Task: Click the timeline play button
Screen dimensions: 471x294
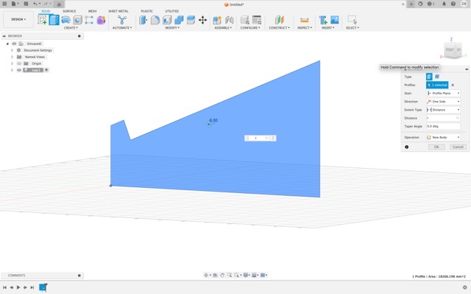Action: pyautogui.click(x=18, y=287)
